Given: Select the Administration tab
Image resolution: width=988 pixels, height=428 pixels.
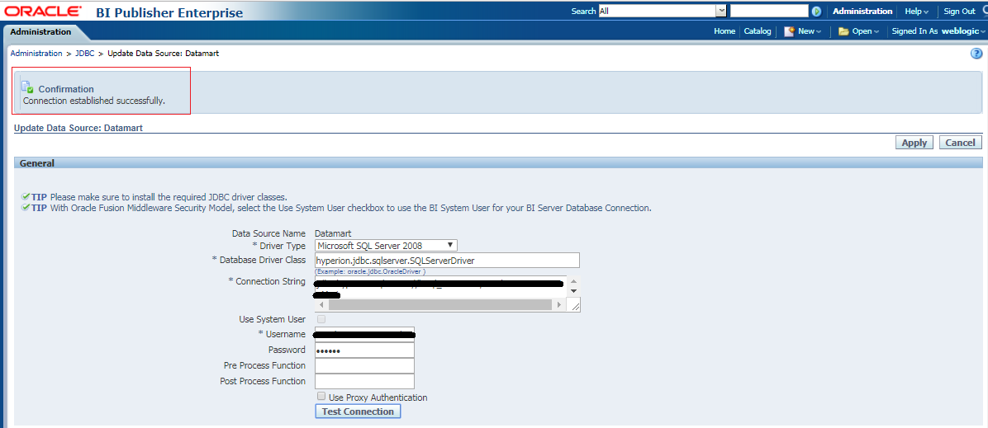Looking at the screenshot, I should point(41,31).
